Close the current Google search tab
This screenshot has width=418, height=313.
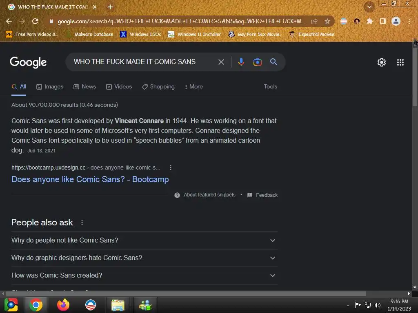[x=95, y=7]
